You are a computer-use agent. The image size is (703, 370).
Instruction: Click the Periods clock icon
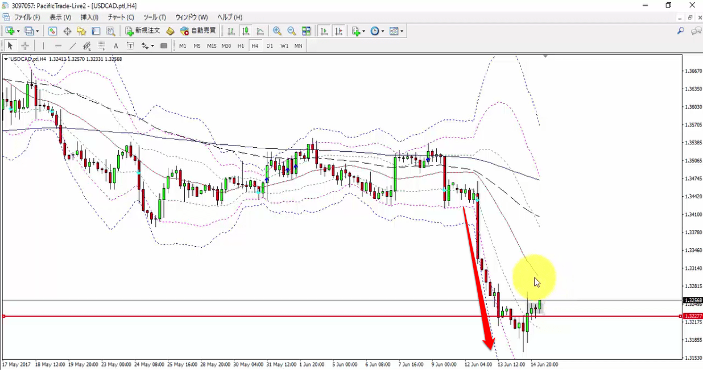point(375,31)
